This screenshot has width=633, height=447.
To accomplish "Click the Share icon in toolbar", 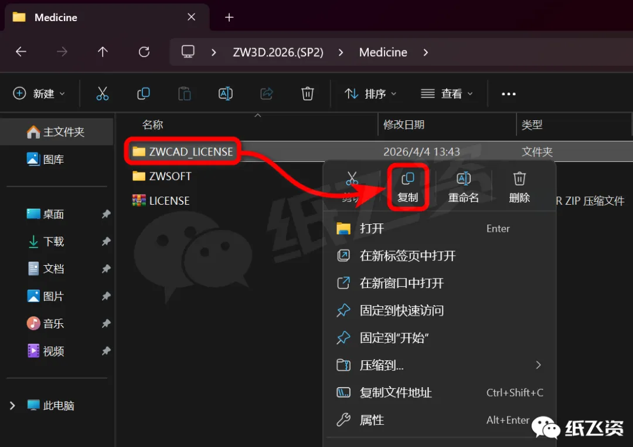I will (267, 94).
